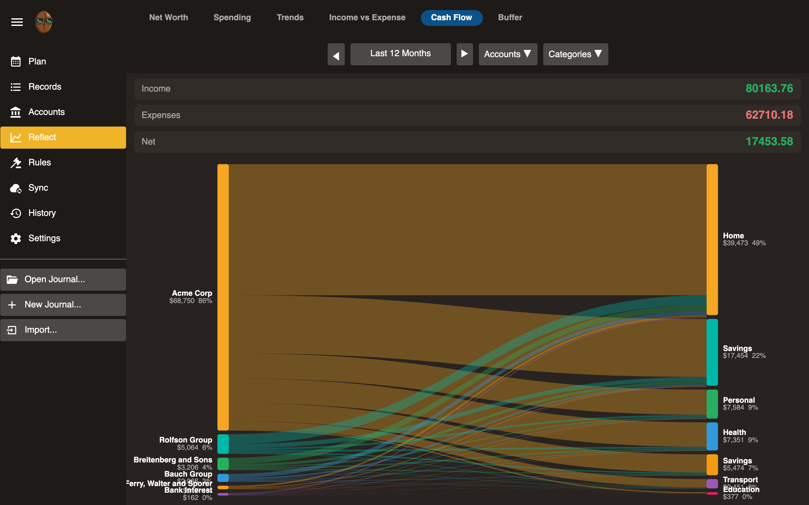This screenshot has width=809, height=505.
Task: Click the Open Journal button
Action: tap(63, 280)
